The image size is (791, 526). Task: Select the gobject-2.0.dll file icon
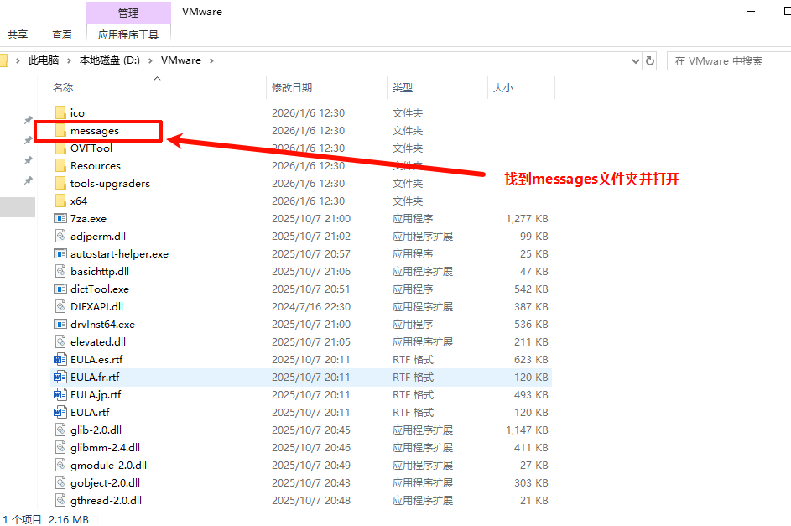pos(60,483)
